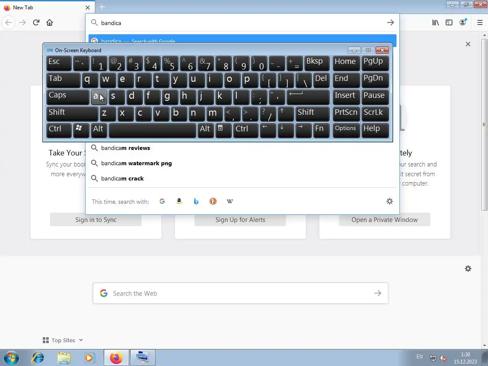Viewport: 488px width, 366px height.
Task: Tap the spacebar on keyboard
Action: (x=152, y=130)
